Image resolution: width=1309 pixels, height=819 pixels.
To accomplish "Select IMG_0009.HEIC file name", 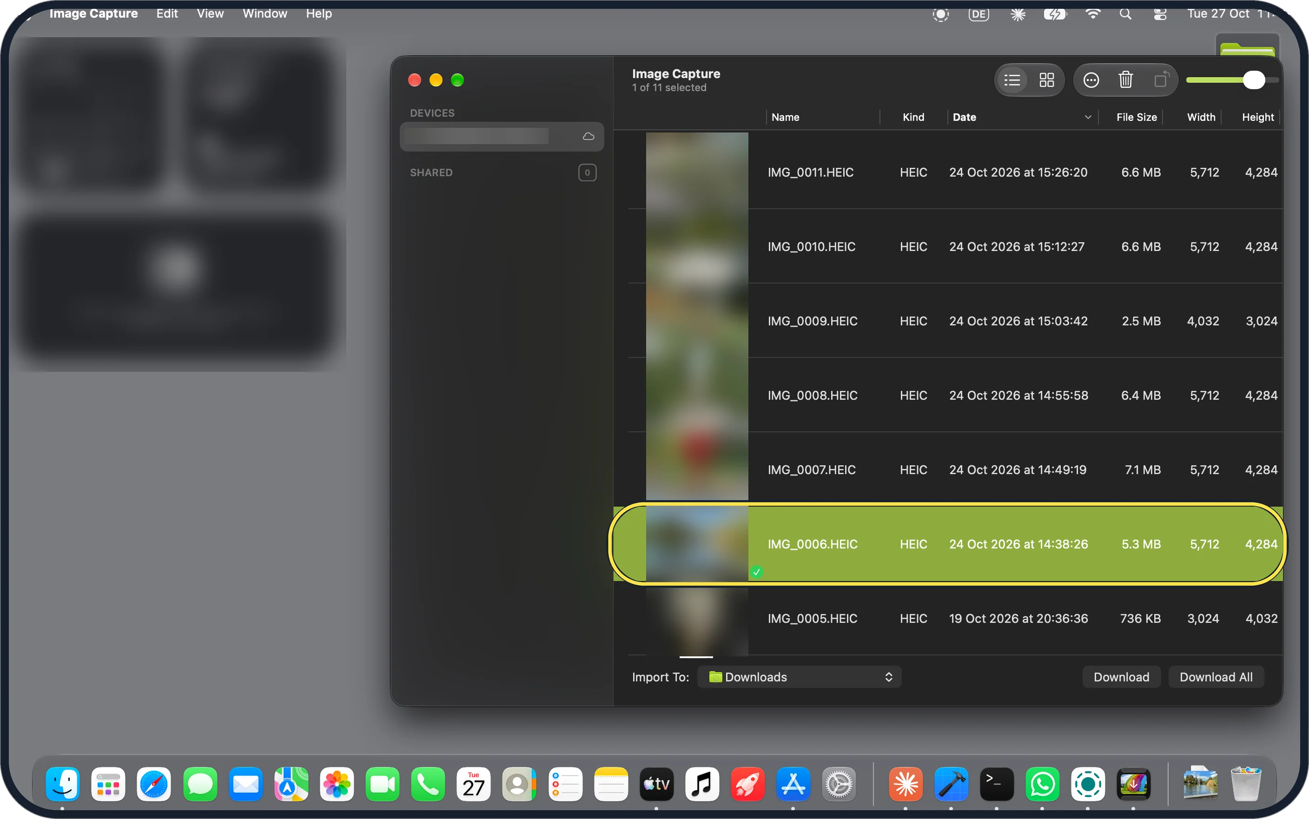I will pyautogui.click(x=813, y=321).
